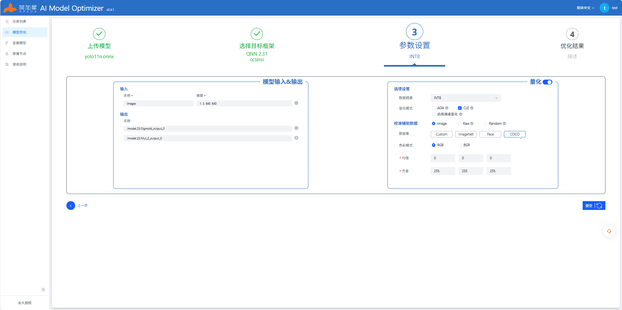
Task: Choose the ImageNet dataset button
Action: [x=466, y=135]
